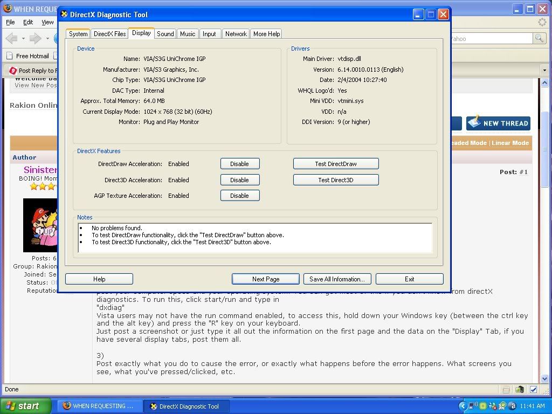Click 'No problems found.' note text
This screenshot has height=414, width=552.
pos(117,228)
